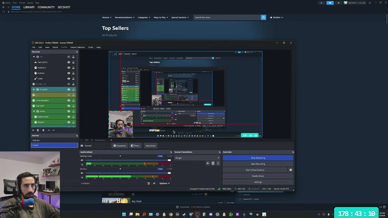
Task: Go to Steam LIBRARY tab
Action: [29, 7]
